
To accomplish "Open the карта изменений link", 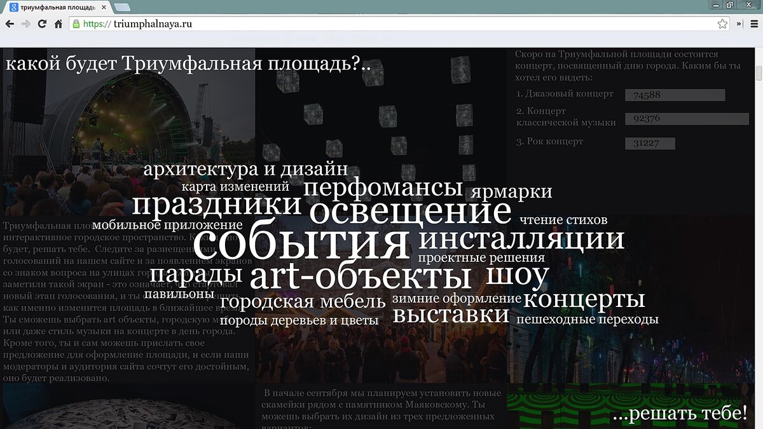I will [x=235, y=187].
